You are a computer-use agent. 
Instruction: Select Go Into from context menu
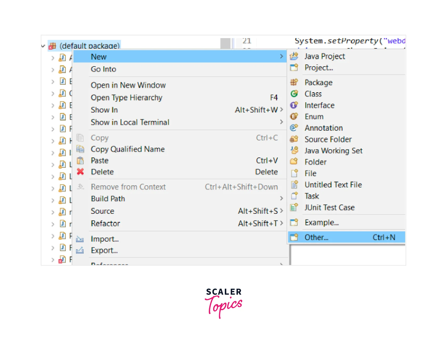click(103, 69)
